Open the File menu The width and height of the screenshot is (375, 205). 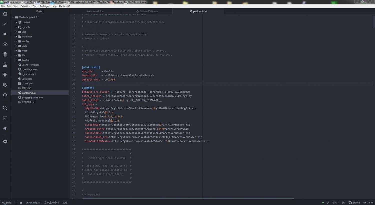3,6
